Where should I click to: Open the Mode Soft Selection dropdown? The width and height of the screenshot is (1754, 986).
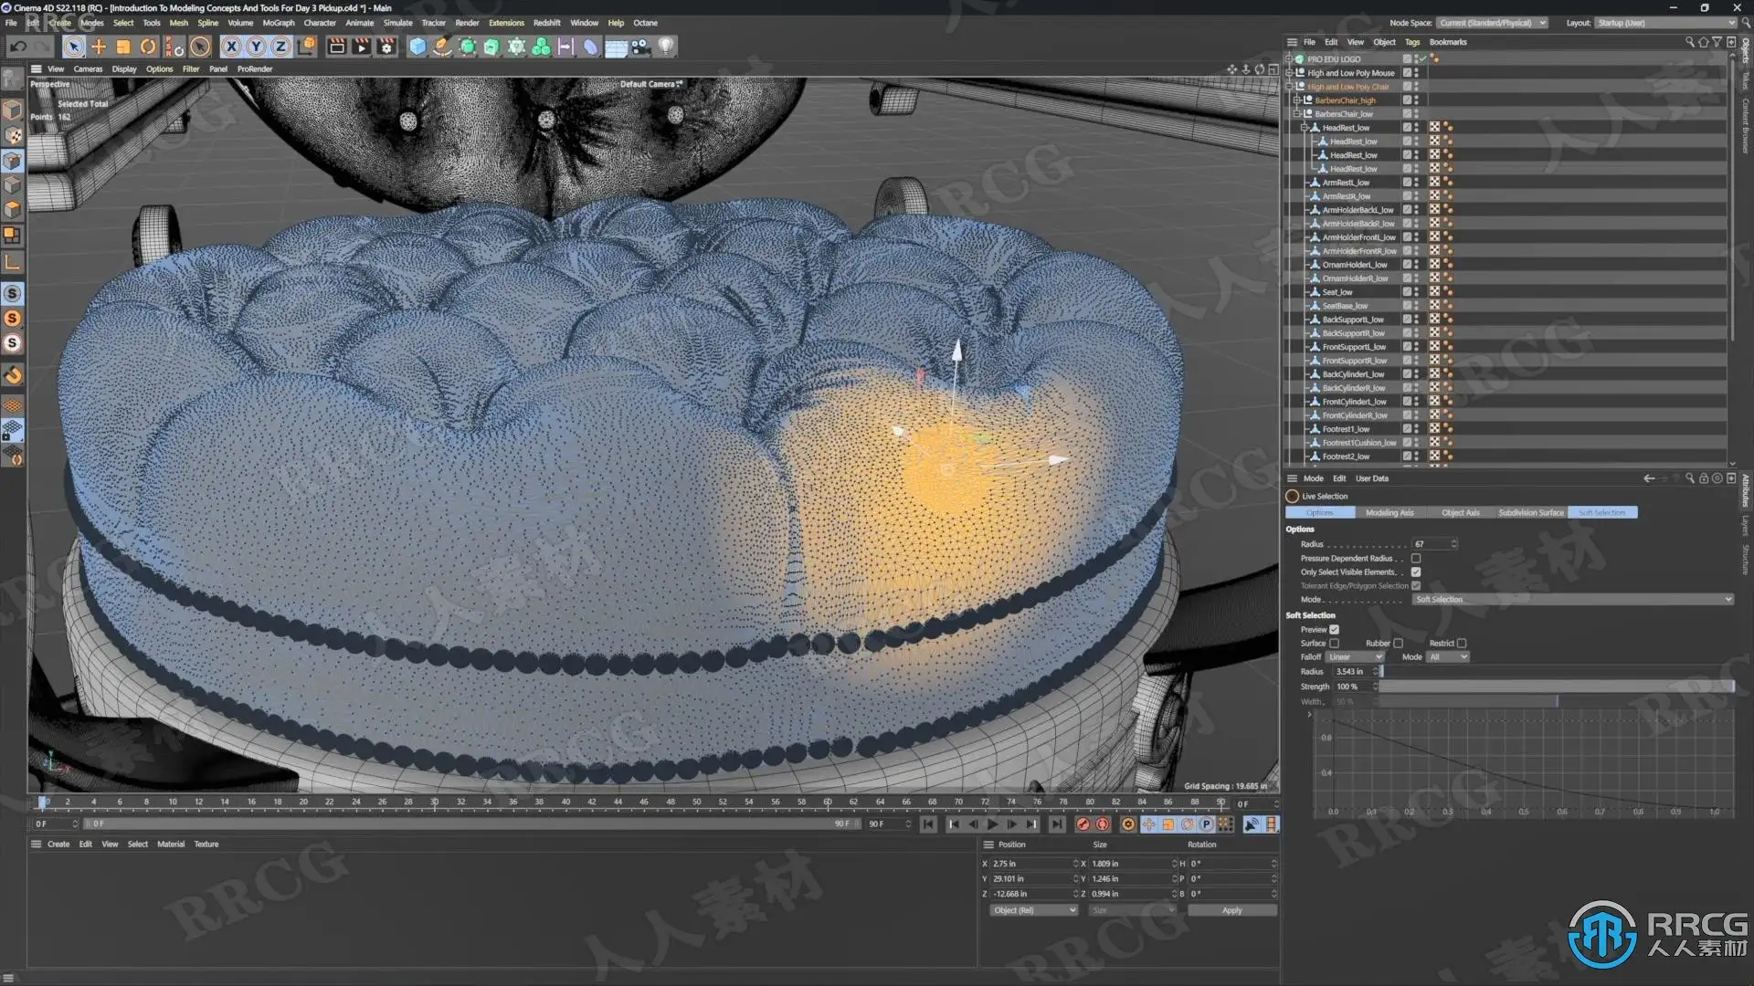pos(1571,600)
